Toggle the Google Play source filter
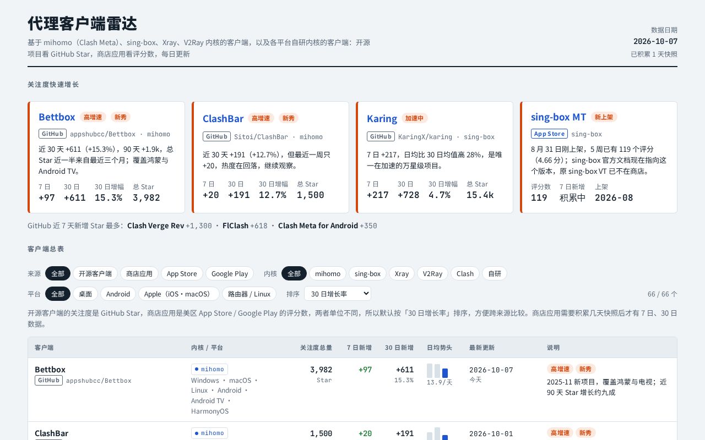The height and width of the screenshot is (440, 705). click(x=230, y=273)
